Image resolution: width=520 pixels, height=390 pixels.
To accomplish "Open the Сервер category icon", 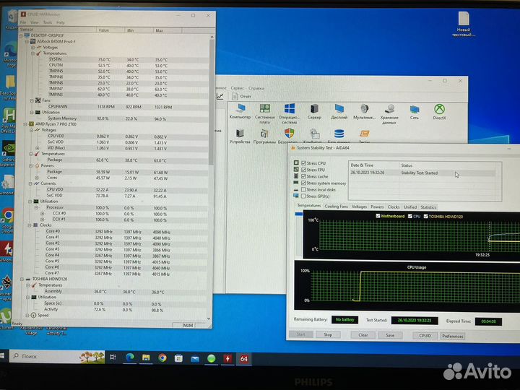I will 314,111.
